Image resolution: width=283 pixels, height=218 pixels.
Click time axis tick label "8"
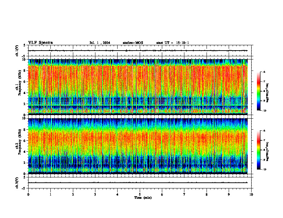[x=207, y=194]
